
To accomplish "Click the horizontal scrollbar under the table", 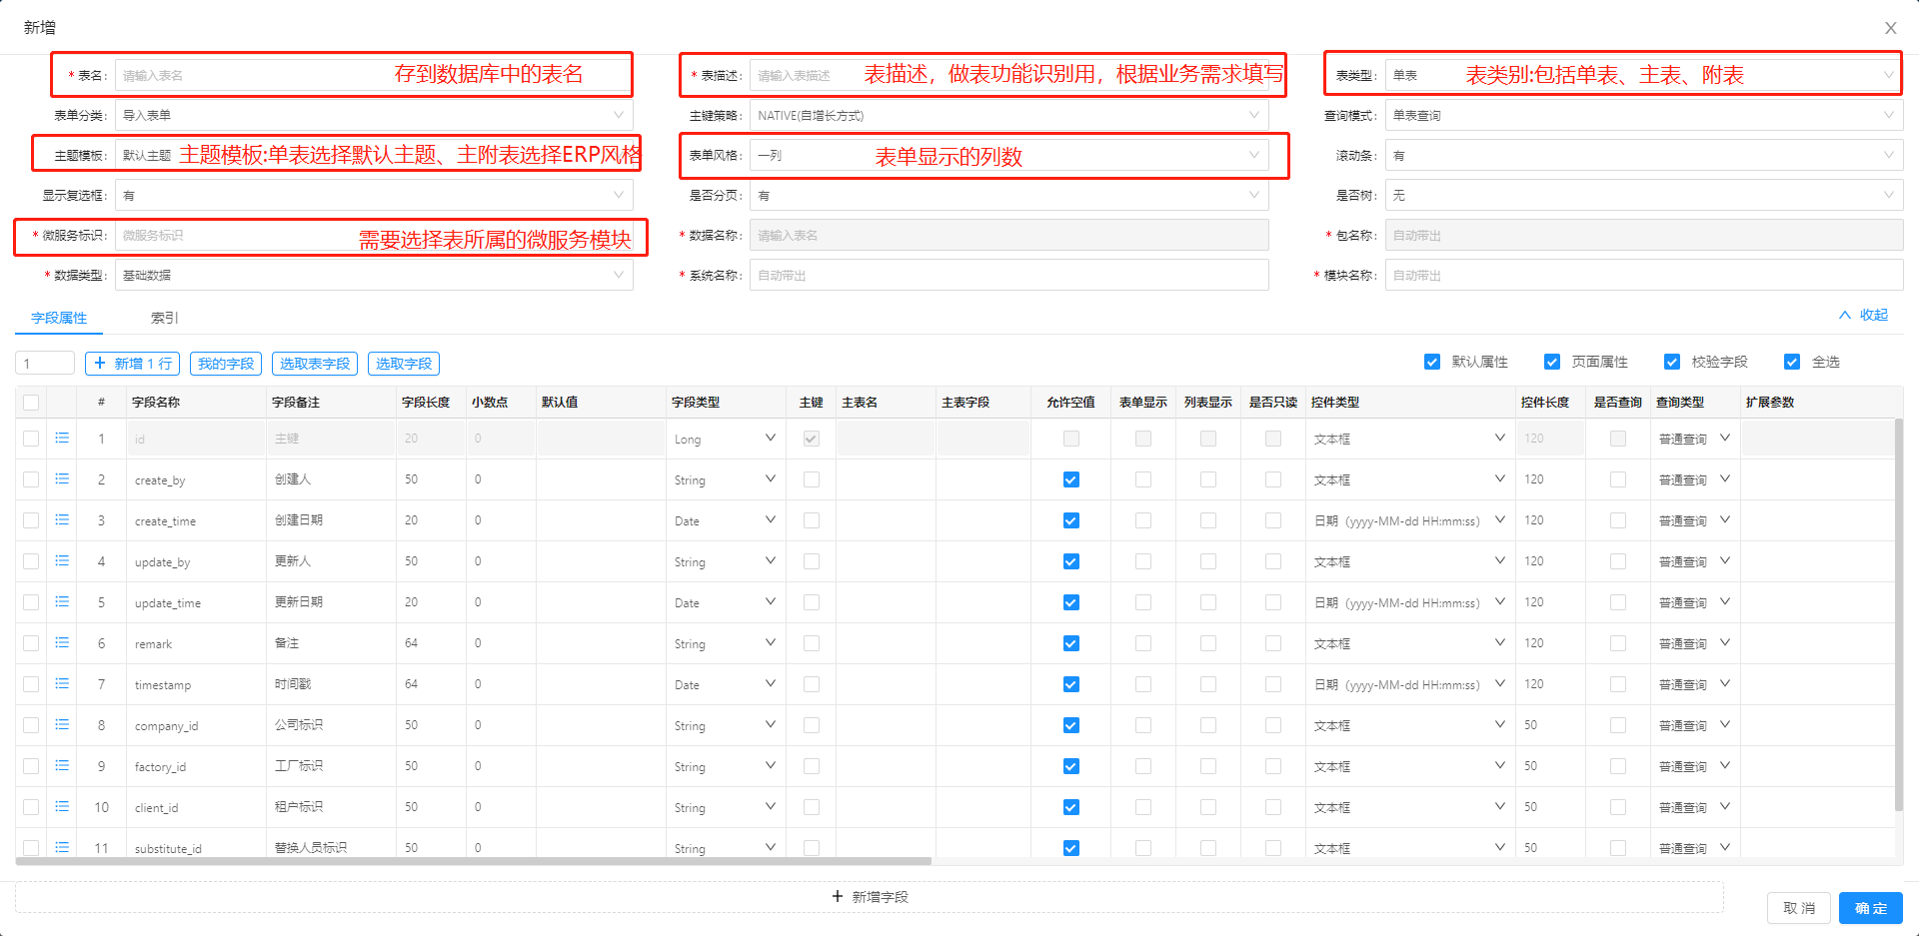I will [474, 860].
